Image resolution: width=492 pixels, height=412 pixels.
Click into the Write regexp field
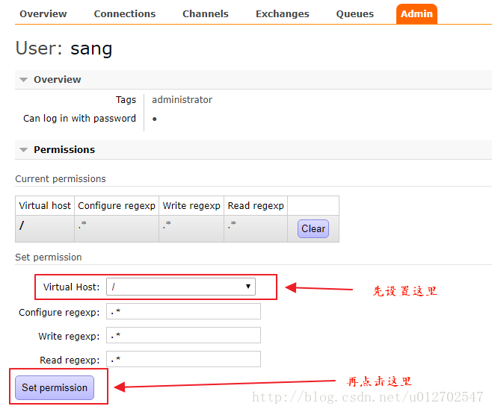point(183,336)
